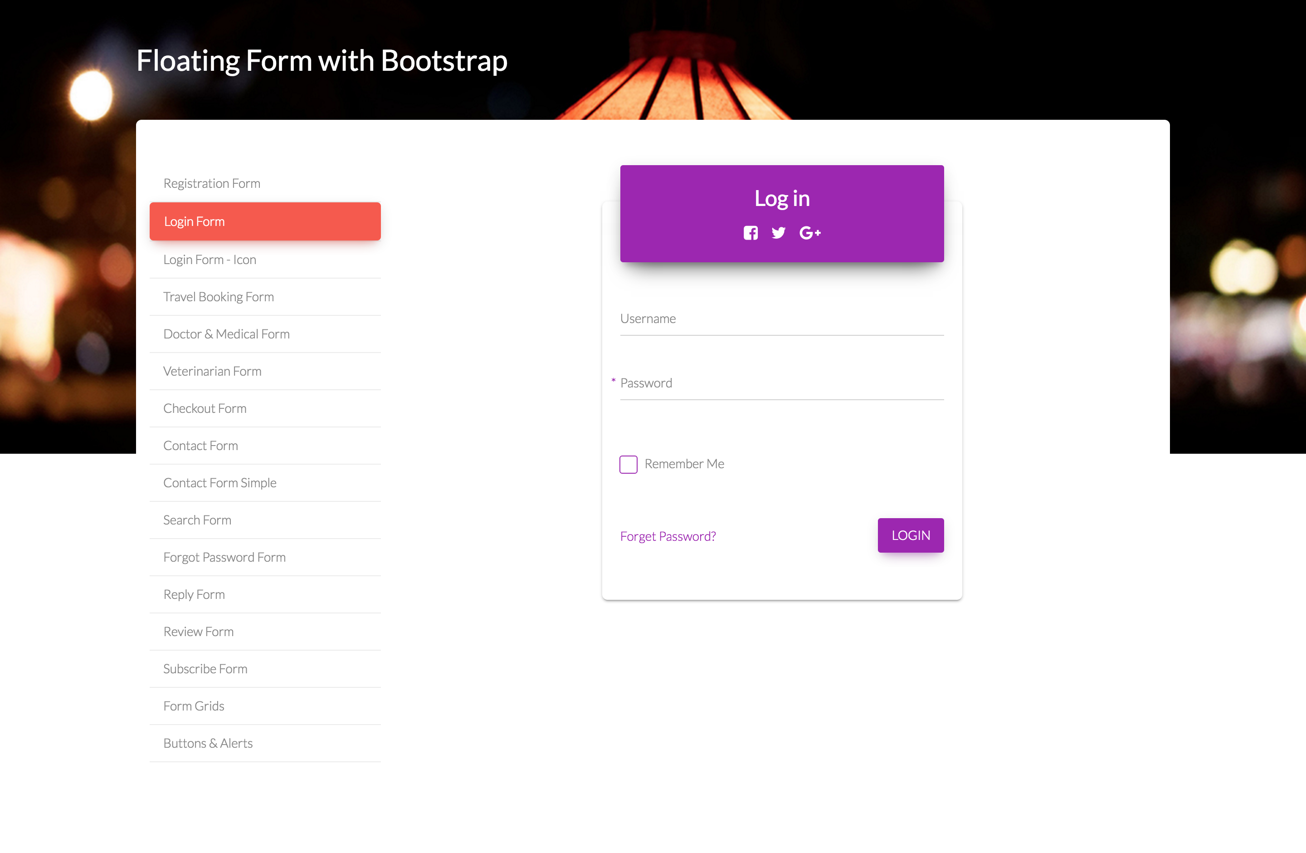
Task: Click the purple LOGIN button
Action: click(x=911, y=535)
